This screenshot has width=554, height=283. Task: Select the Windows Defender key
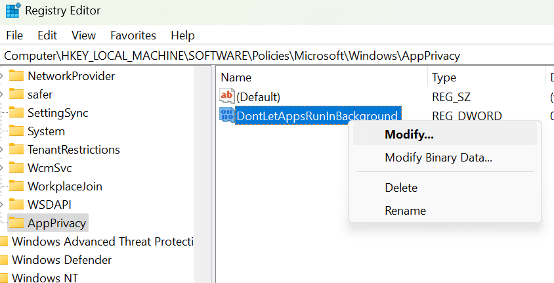[x=62, y=259]
